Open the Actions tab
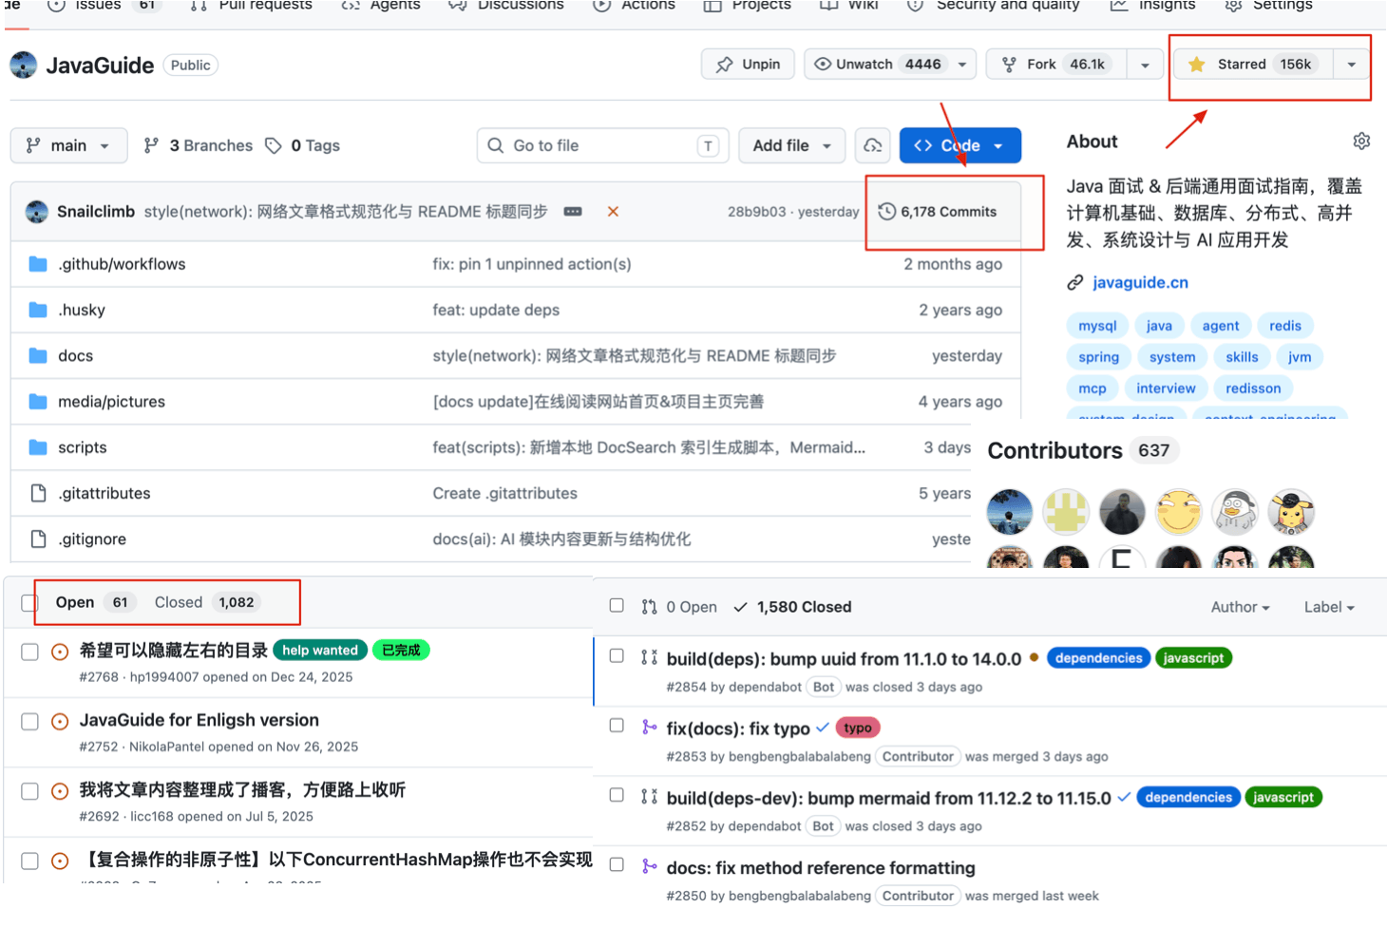This screenshot has height=946, width=1387. tap(635, 6)
